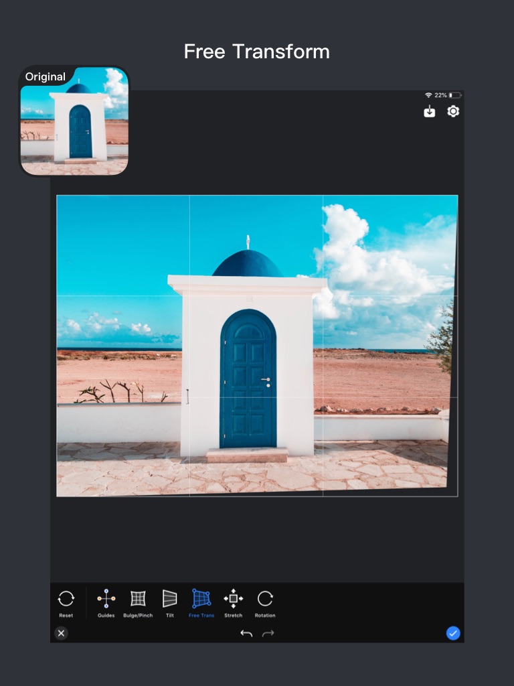Screen dimensions: 514x686
Task: Open the Rotation tool
Action: 265,603
